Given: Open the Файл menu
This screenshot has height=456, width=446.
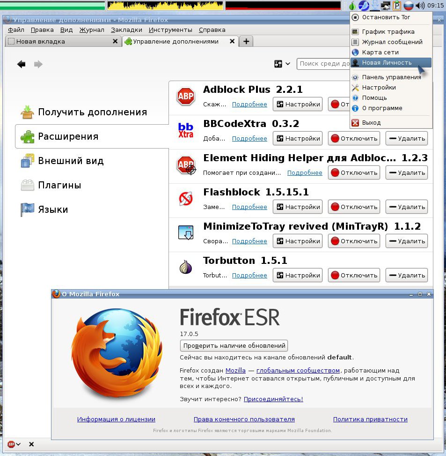Looking at the screenshot, I should click(16, 30).
